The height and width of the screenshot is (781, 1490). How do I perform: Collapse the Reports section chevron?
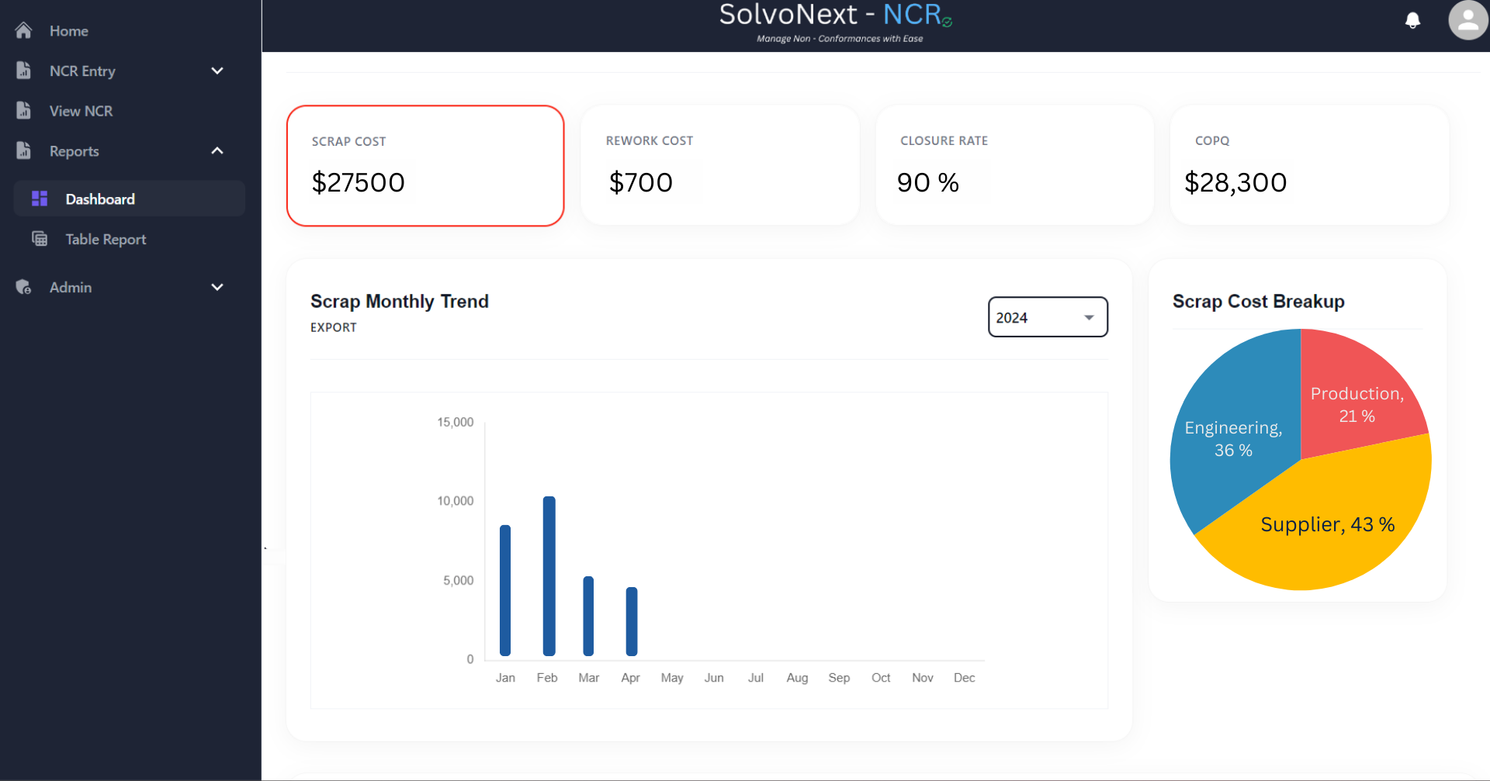click(x=217, y=150)
